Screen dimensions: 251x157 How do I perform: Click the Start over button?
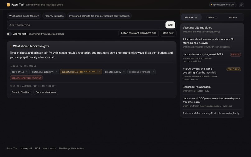[x=168, y=33]
